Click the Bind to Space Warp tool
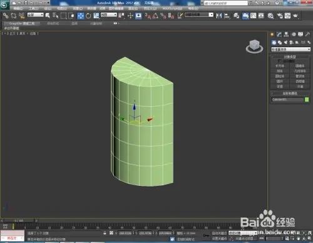313x243 pixels. pos(21,16)
